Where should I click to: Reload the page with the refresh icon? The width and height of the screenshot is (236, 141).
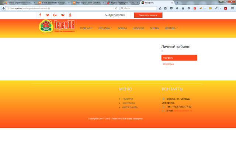coord(116,8)
